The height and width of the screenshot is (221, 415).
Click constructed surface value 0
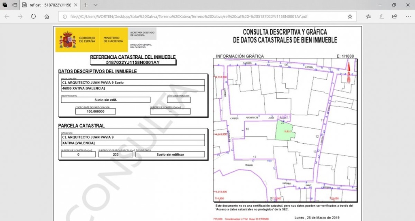pos(78,154)
